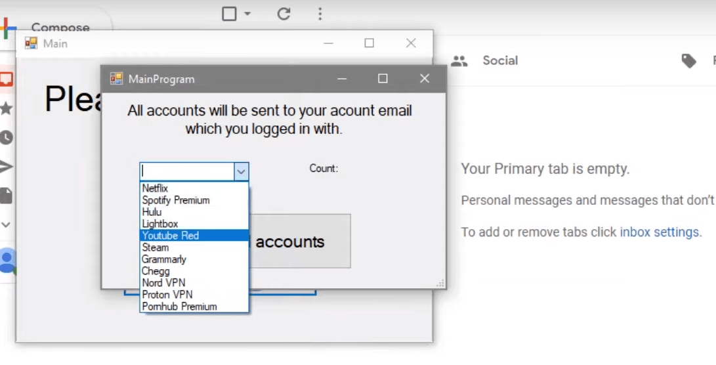Open Drafts sidebar icon in Gmail

pos(6,196)
